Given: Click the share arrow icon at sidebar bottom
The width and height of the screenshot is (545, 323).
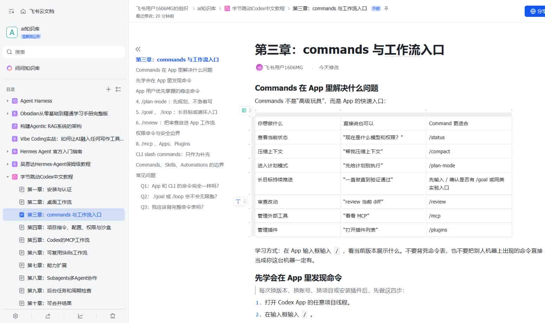Looking at the screenshot, I should [48, 316].
